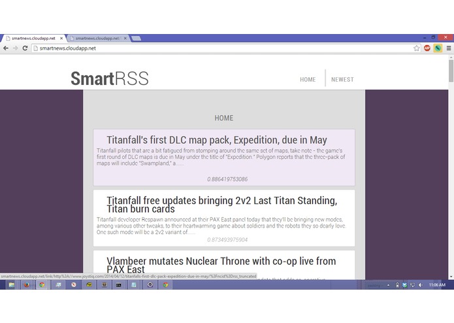Open the Titanfall's first DLC map pack article
Viewport: 454px width, 323px height.
point(217,140)
